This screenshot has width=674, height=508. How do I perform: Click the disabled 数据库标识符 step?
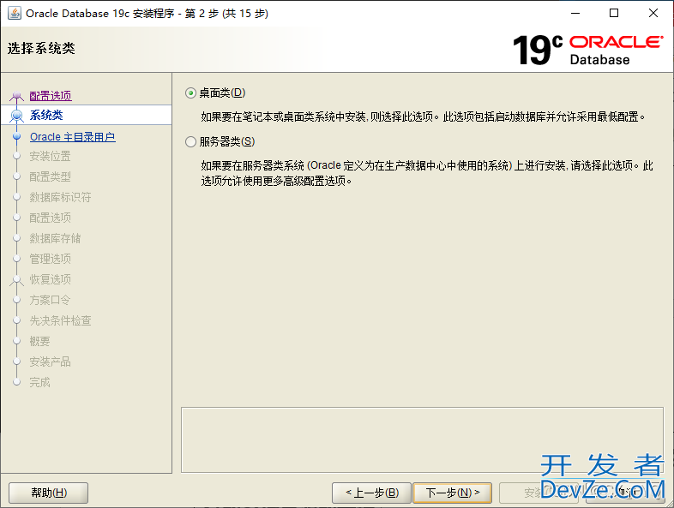60,198
